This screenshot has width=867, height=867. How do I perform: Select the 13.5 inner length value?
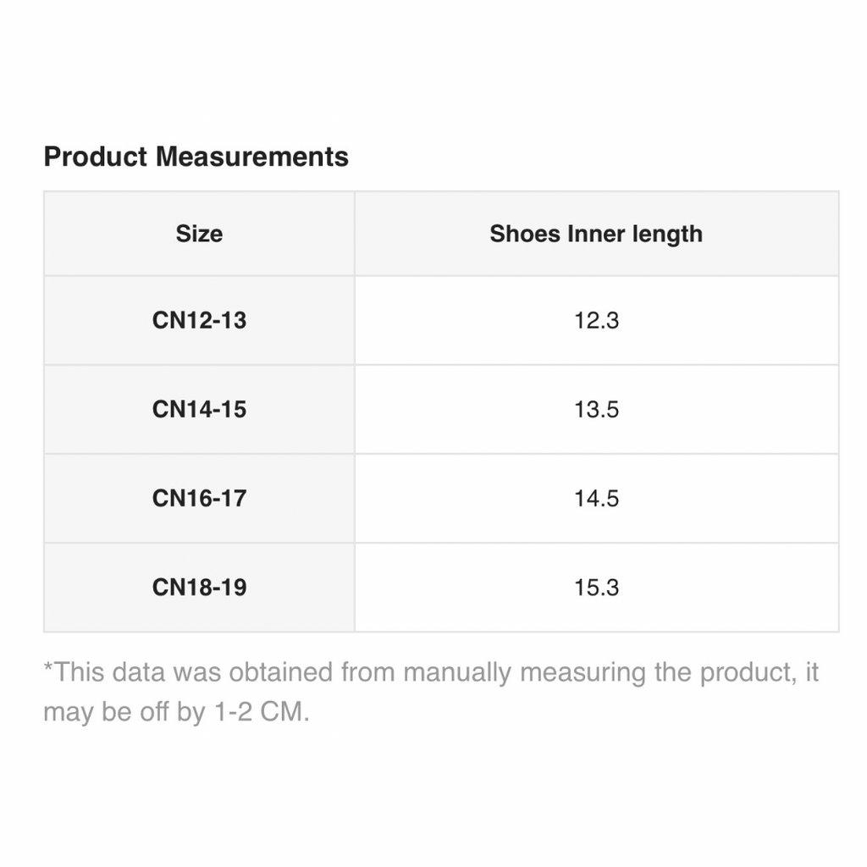[596, 410]
